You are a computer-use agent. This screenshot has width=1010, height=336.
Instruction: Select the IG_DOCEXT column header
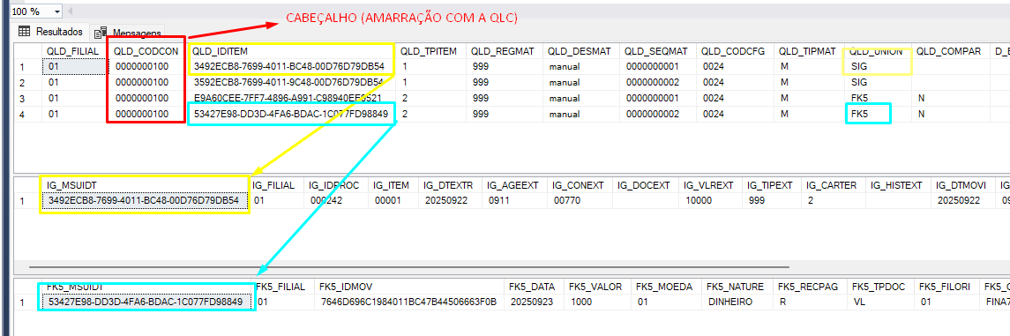coord(646,184)
